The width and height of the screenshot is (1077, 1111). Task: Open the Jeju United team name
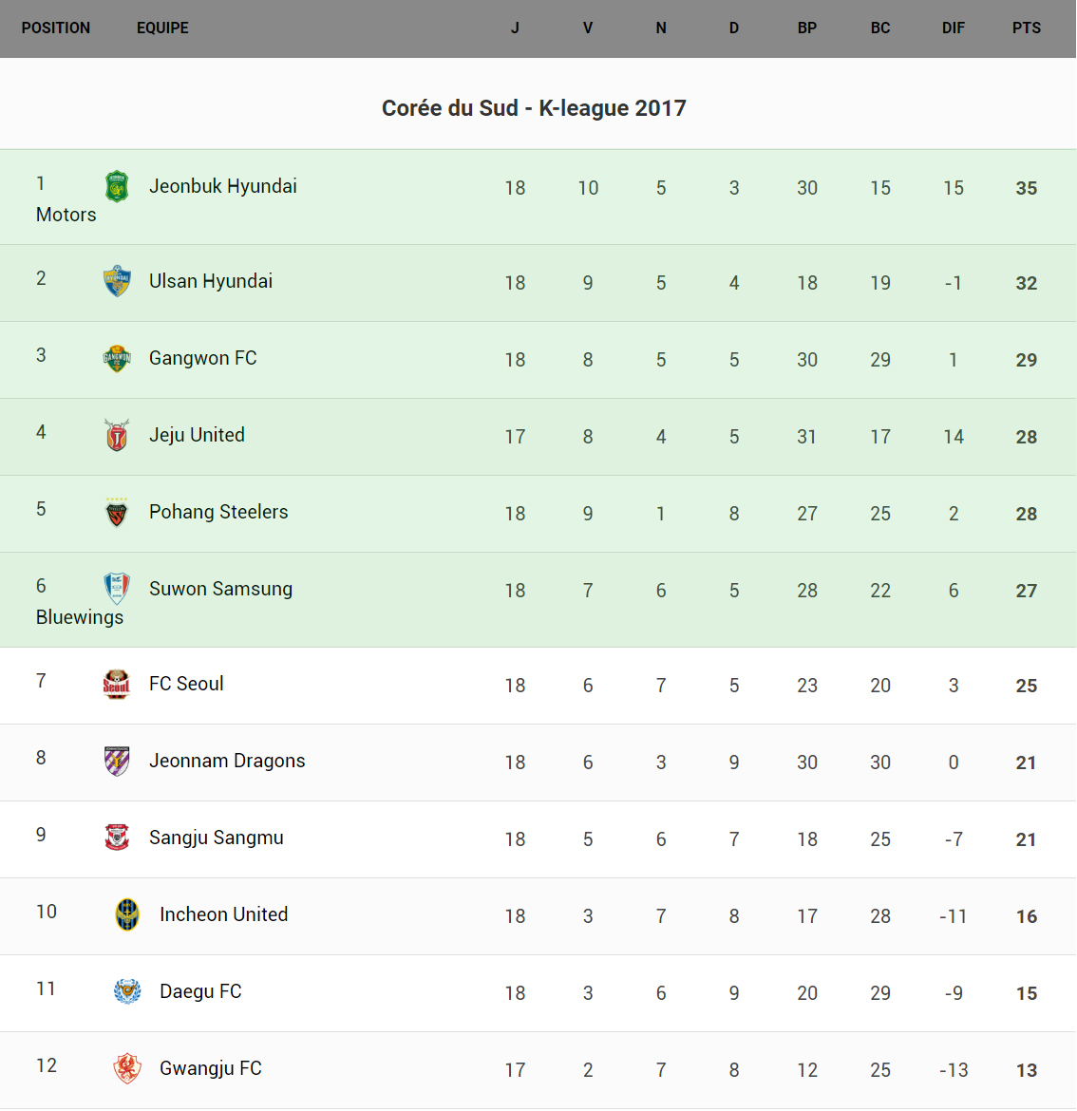[x=197, y=435]
